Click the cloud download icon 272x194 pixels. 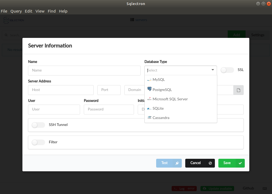tap(204, 188)
